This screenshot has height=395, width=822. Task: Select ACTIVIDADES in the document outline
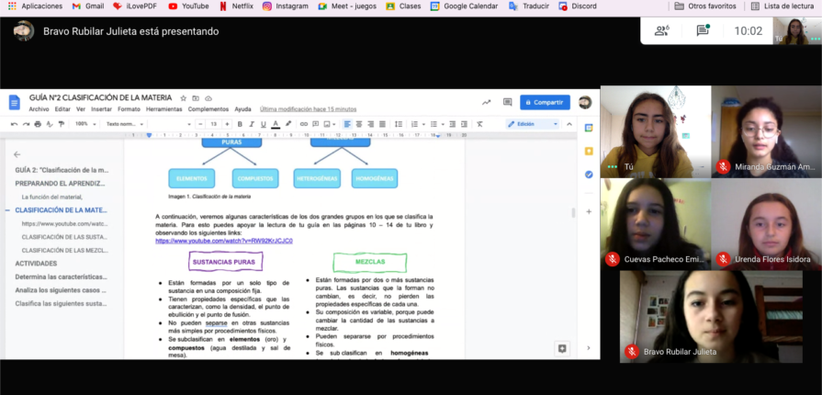pyautogui.click(x=36, y=263)
